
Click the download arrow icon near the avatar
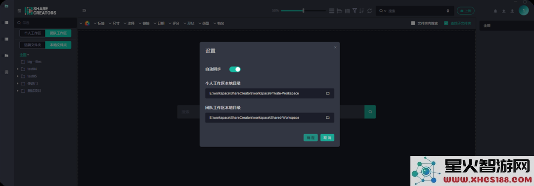pyautogui.click(x=512, y=11)
